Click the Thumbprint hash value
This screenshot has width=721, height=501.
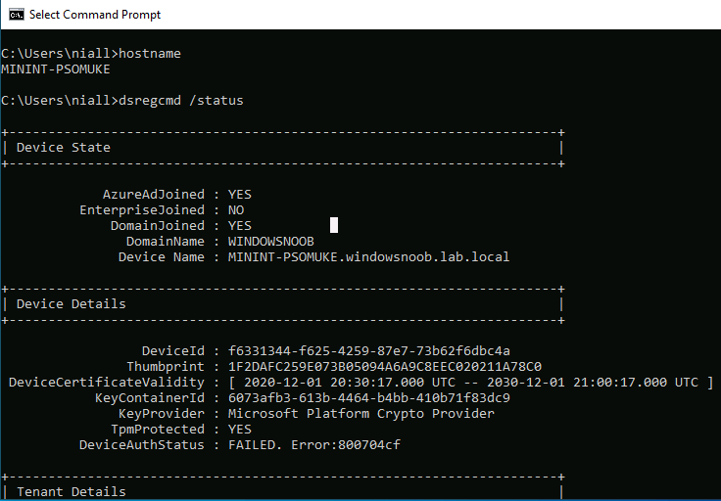point(385,366)
